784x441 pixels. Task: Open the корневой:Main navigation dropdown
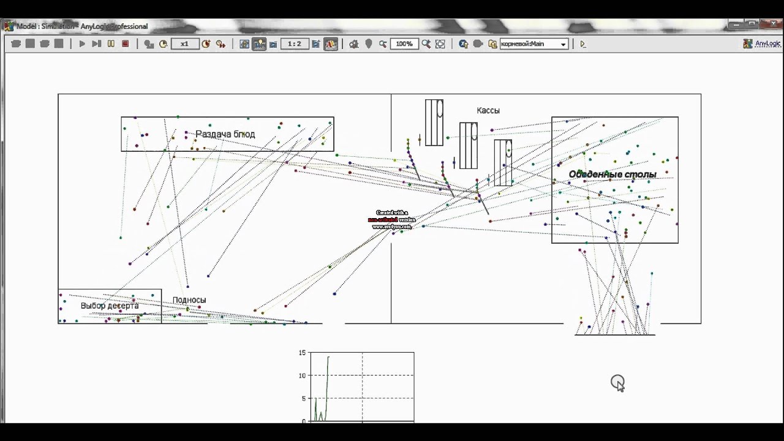(534, 44)
